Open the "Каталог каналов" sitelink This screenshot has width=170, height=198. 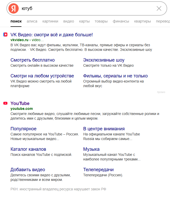click(x=28, y=149)
